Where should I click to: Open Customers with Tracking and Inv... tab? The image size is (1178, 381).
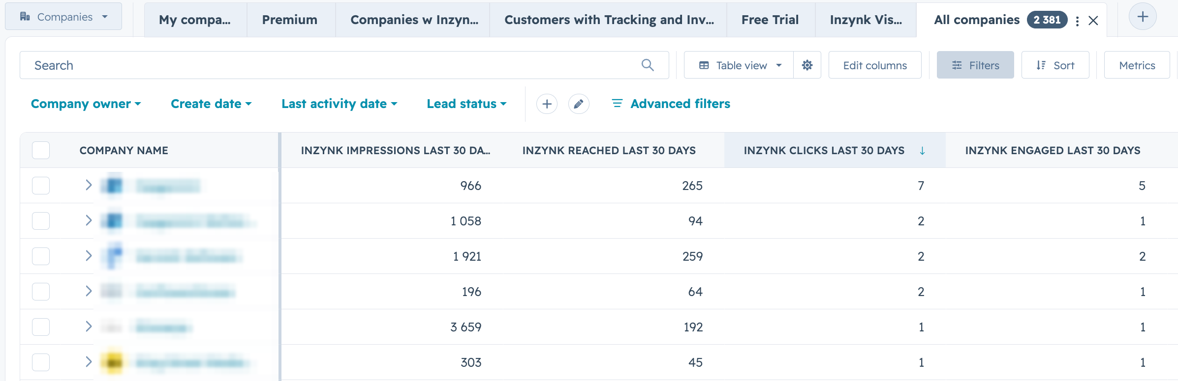click(609, 20)
